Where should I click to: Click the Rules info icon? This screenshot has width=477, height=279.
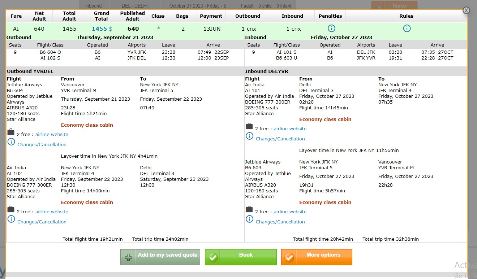(407, 29)
